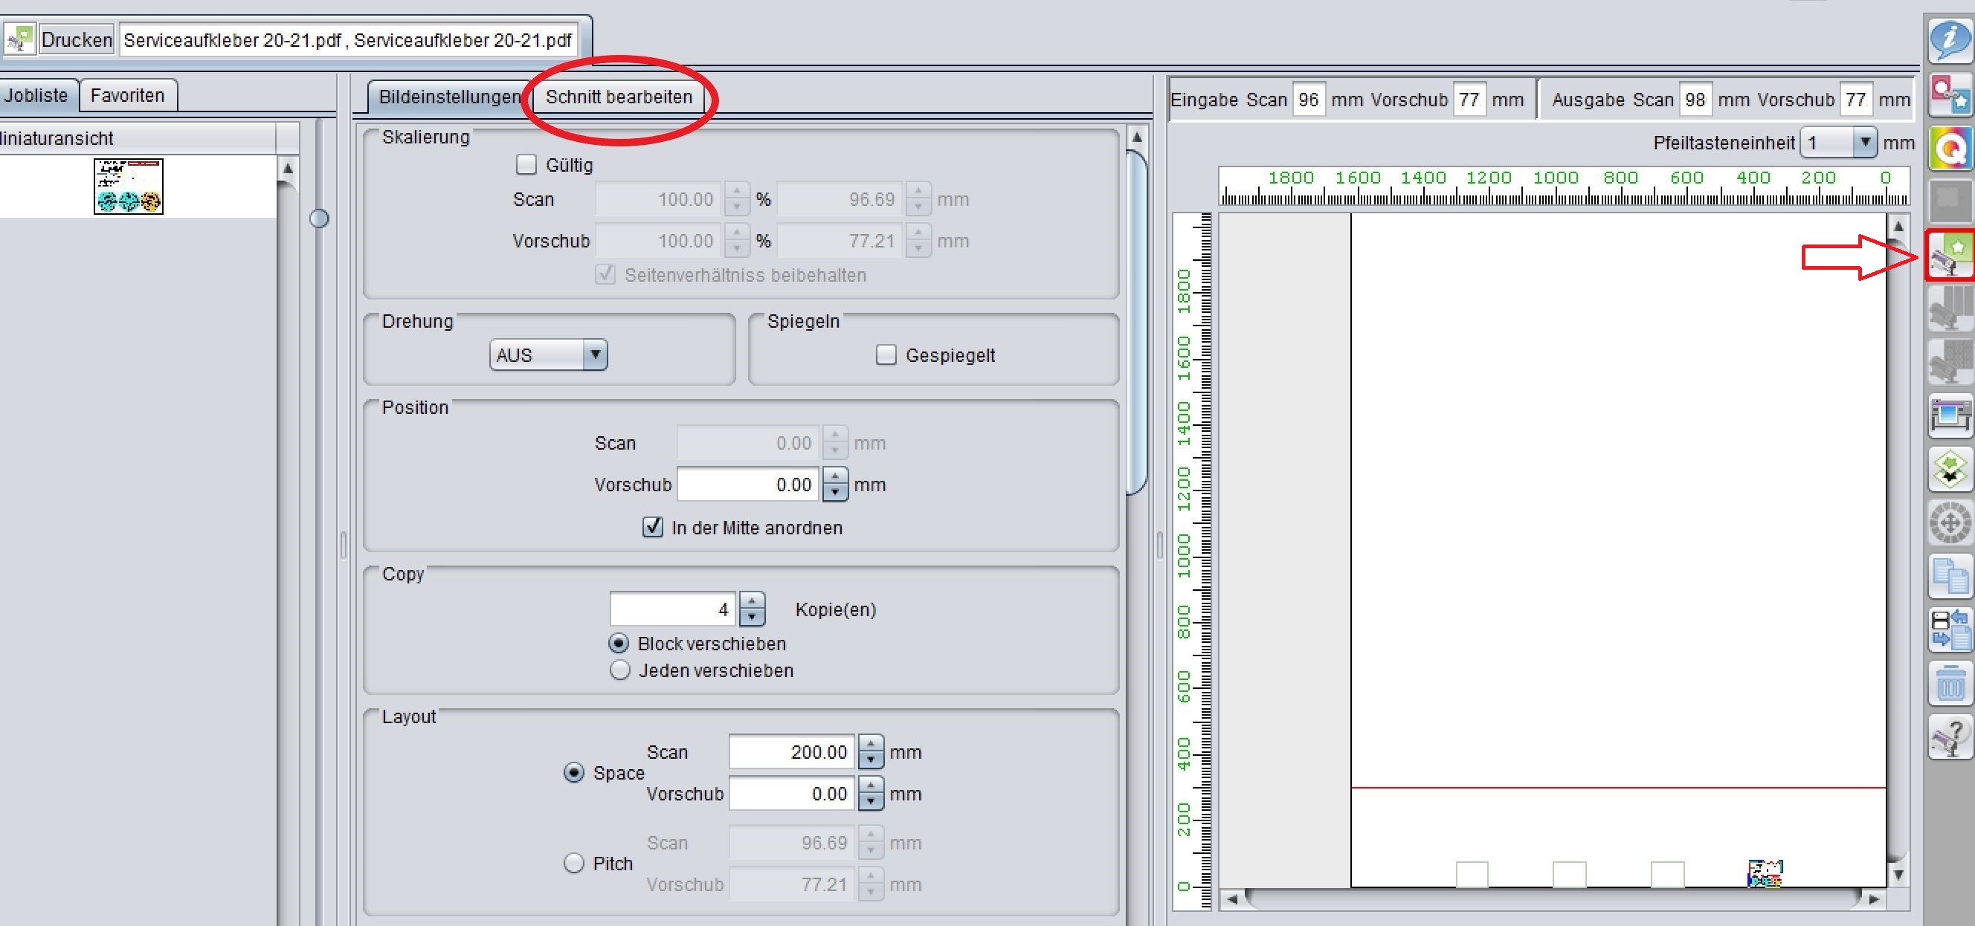
Task: Click the printer help question mark icon
Action: click(1950, 736)
